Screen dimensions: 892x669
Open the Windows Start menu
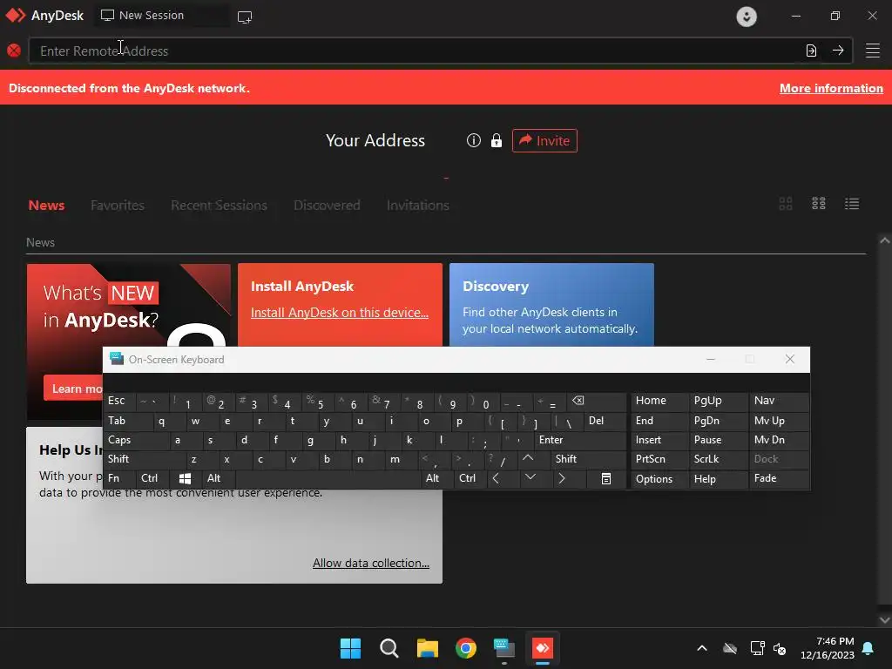click(x=350, y=648)
